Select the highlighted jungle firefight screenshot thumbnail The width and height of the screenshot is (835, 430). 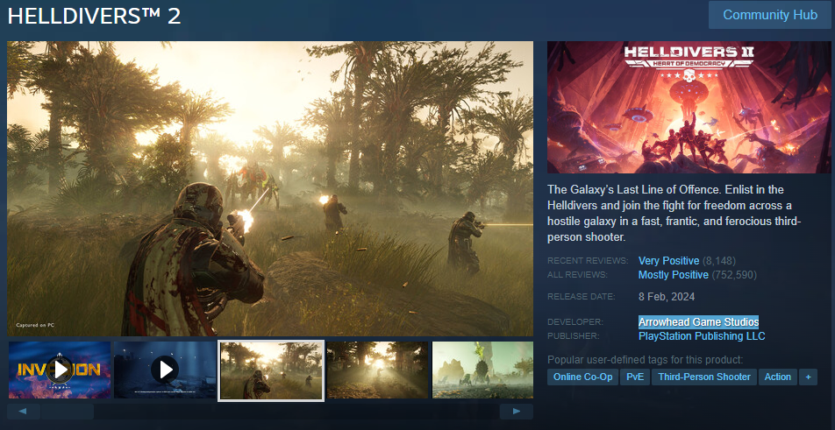(x=271, y=370)
